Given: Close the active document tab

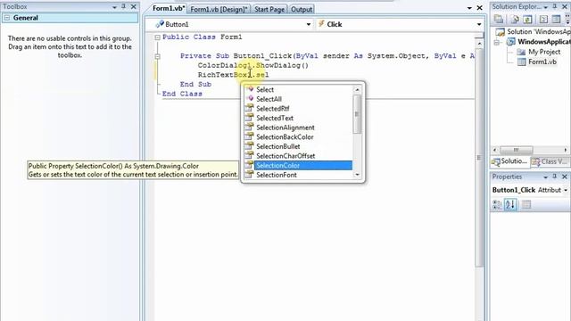Looking at the screenshot, I should pos(480,8).
